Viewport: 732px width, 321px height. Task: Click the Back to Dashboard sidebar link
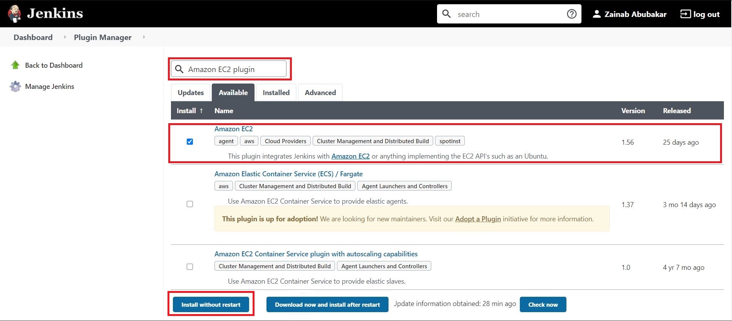click(x=54, y=65)
